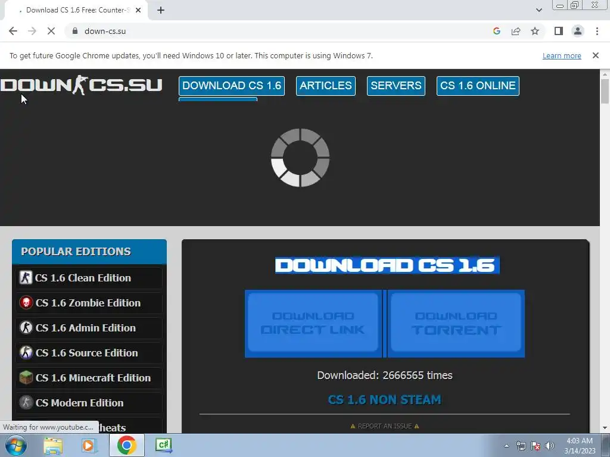This screenshot has height=457, width=610.
Task: Click the Minecraft grass block icon
Action: 26,377
